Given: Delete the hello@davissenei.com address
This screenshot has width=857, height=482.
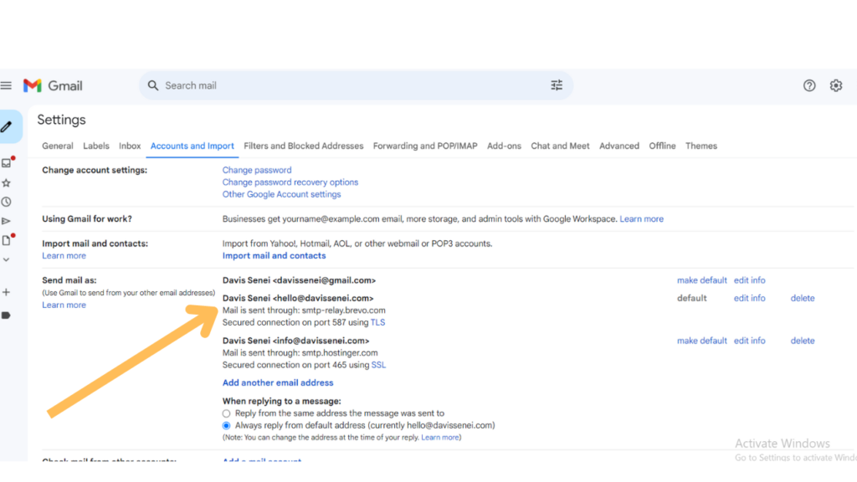Looking at the screenshot, I should click(x=803, y=299).
